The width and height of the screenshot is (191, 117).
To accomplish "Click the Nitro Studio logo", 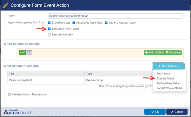I will (18, 112).
